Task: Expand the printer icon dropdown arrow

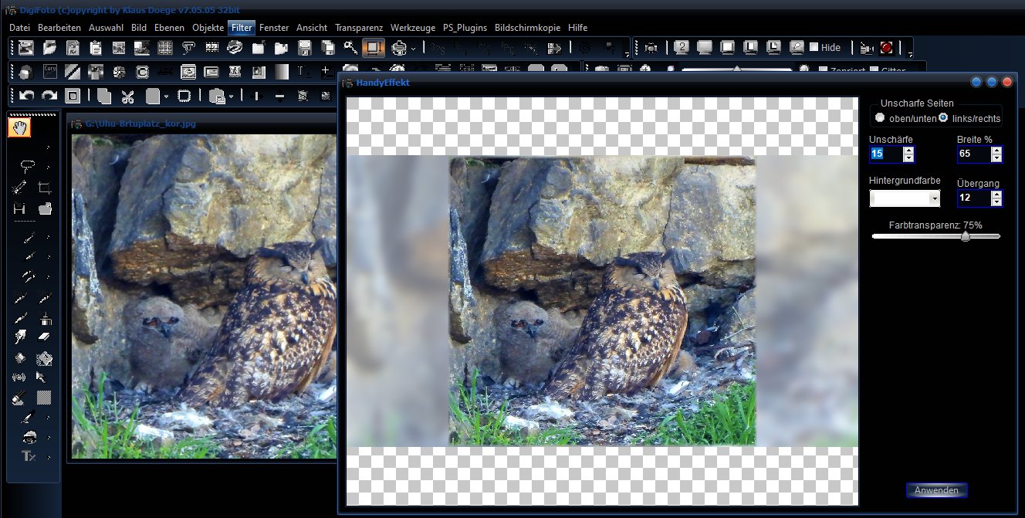Action: (413, 49)
